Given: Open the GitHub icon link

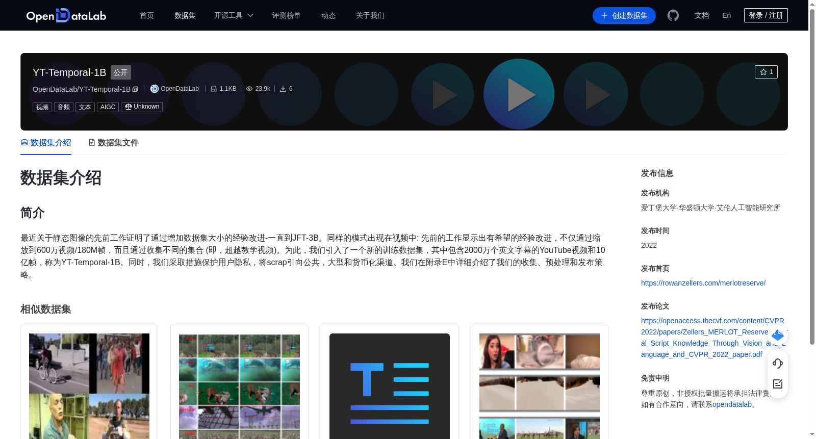Looking at the screenshot, I should [x=673, y=15].
